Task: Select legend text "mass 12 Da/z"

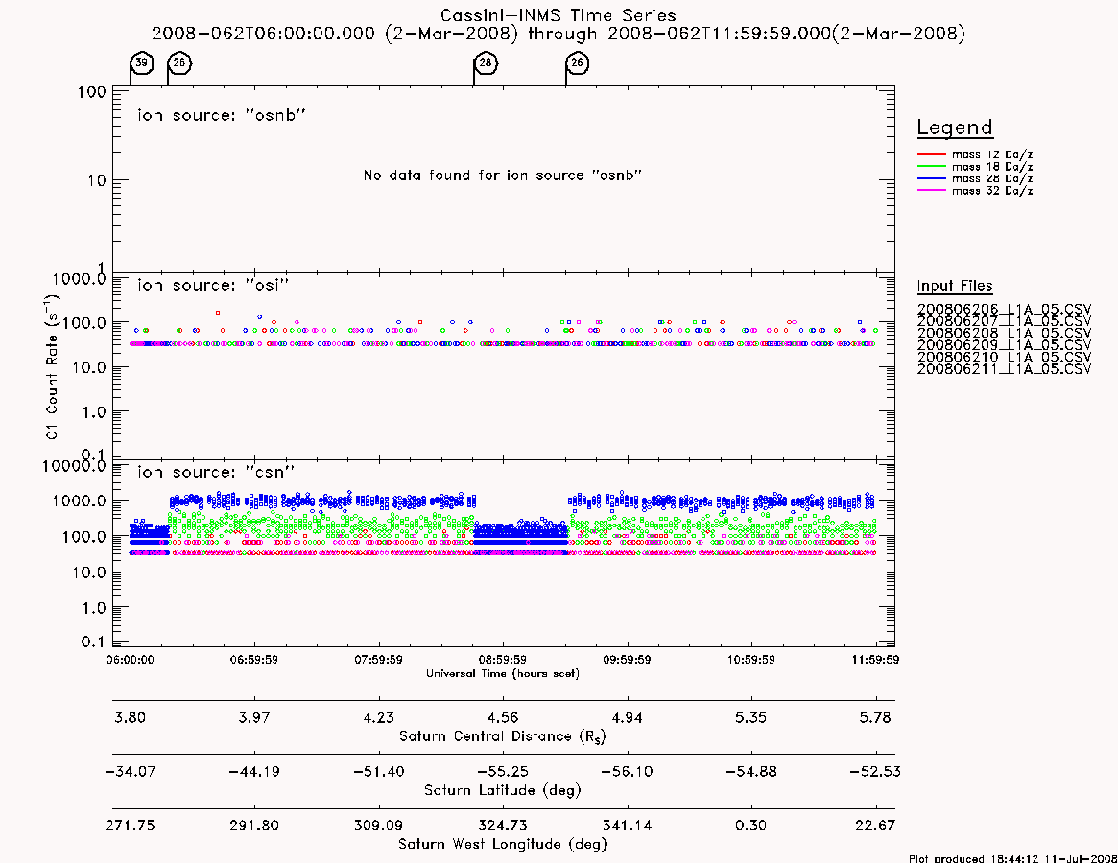Action: pyautogui.click(x=992, y=154)
